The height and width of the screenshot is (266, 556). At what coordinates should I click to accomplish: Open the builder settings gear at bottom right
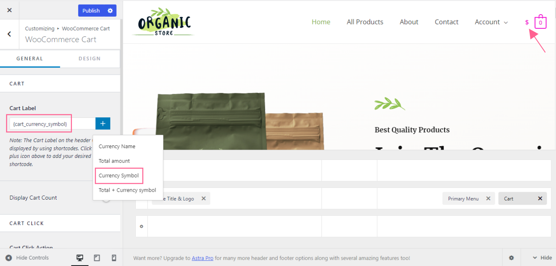[511, 258]
